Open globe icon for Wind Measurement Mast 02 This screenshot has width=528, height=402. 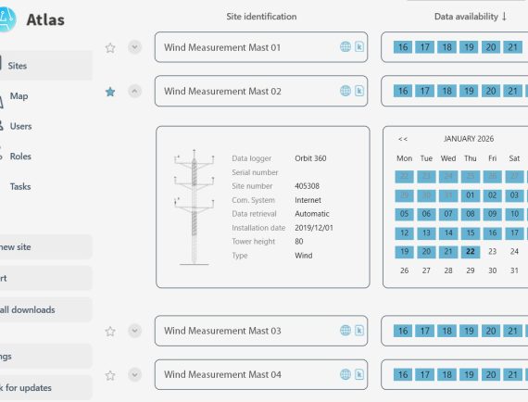tap(346, 91)
